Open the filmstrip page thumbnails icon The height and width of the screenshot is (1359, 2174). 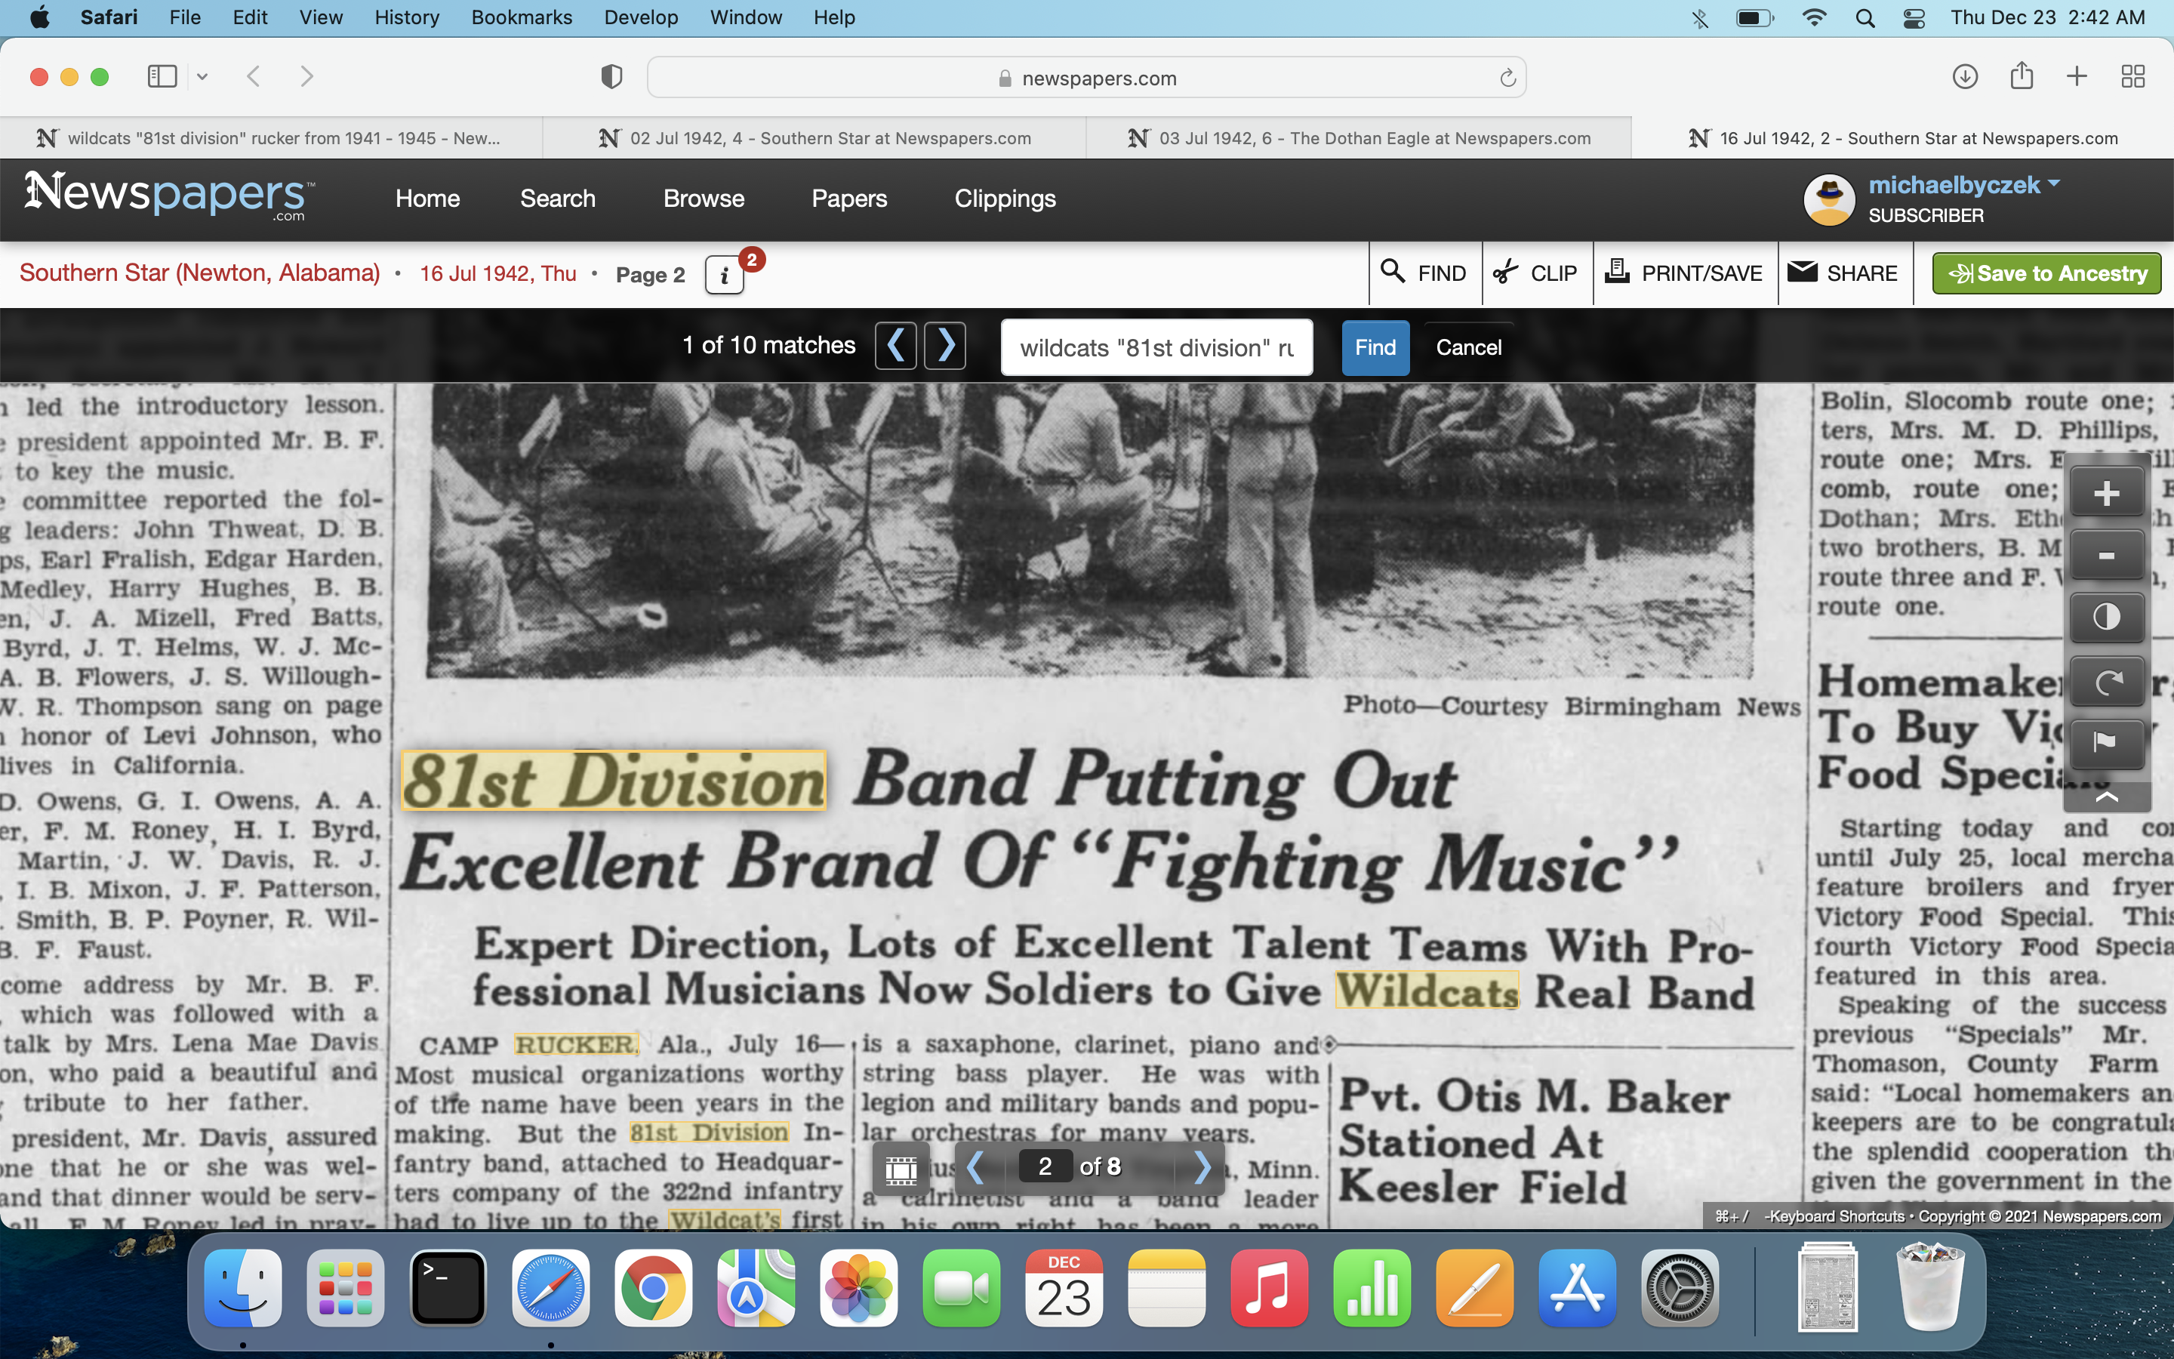click(x=901, y=1169)
